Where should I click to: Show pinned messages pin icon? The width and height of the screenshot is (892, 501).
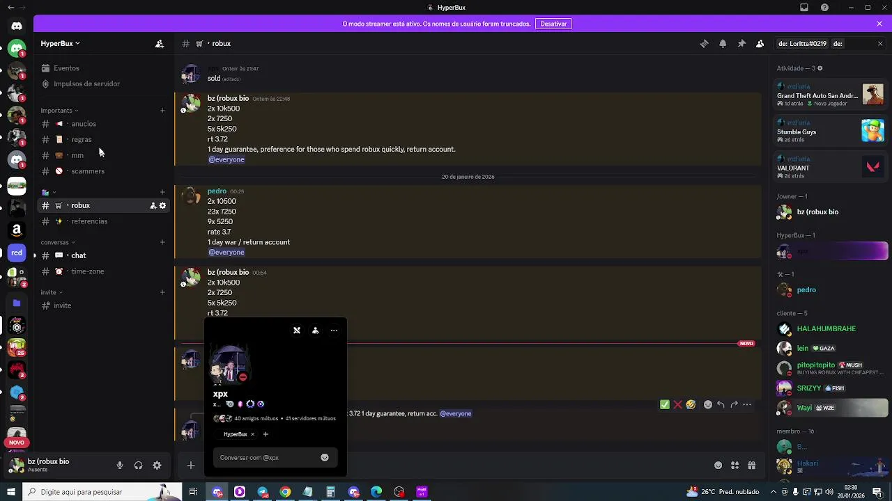pyautogui.click(x=741, y=43)
